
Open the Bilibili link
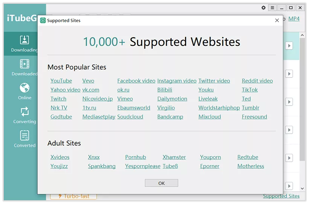[x=165, y=90]
